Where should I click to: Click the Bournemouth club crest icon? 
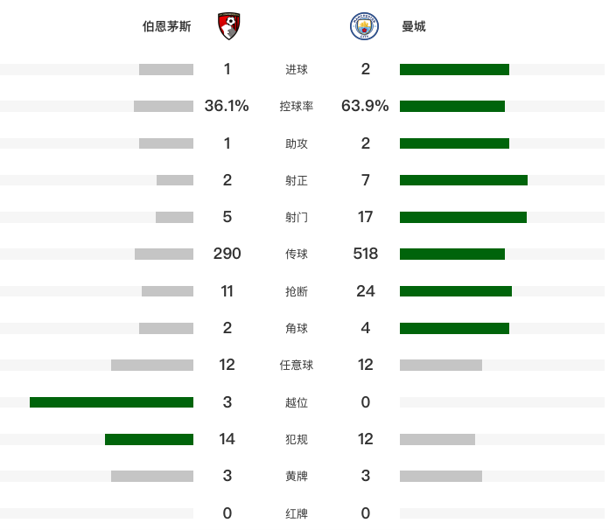(x=228, y=26)
